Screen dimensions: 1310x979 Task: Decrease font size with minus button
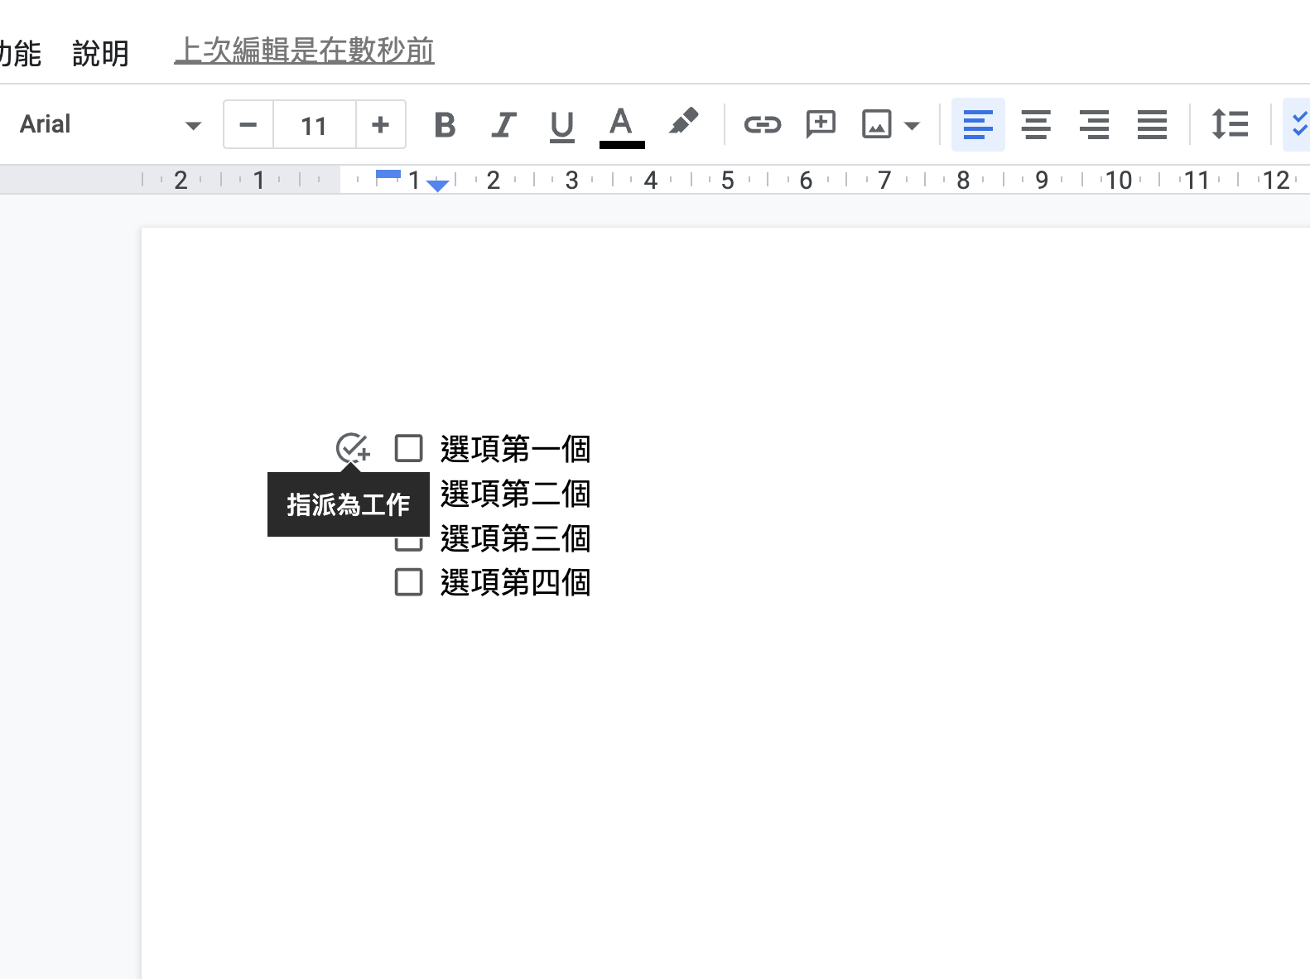(x=248, y=125)
